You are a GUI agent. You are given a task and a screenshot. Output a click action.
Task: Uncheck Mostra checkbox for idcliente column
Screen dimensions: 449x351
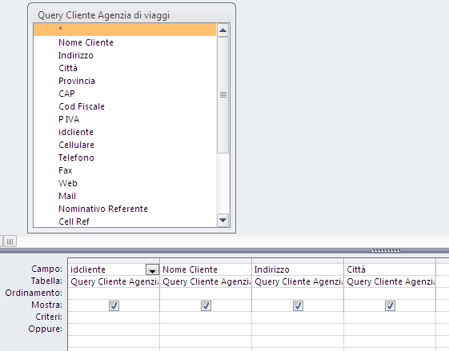point(114,305)
